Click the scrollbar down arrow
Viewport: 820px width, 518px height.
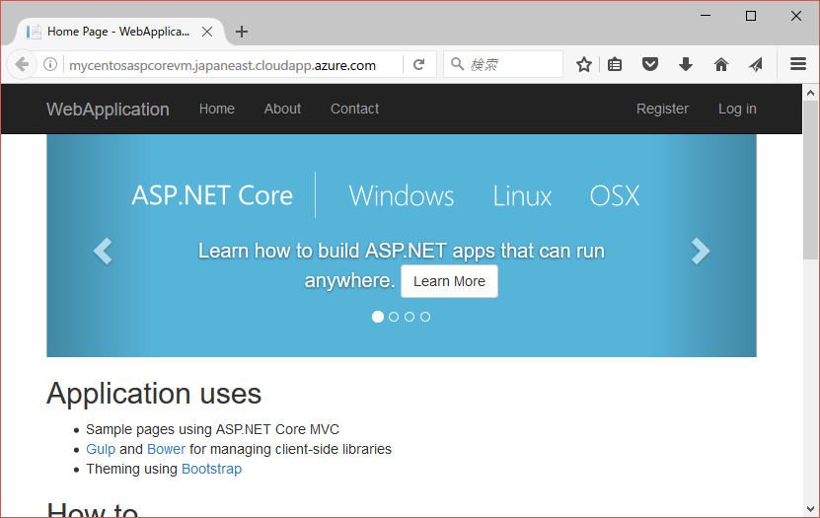tap(810, 508)
